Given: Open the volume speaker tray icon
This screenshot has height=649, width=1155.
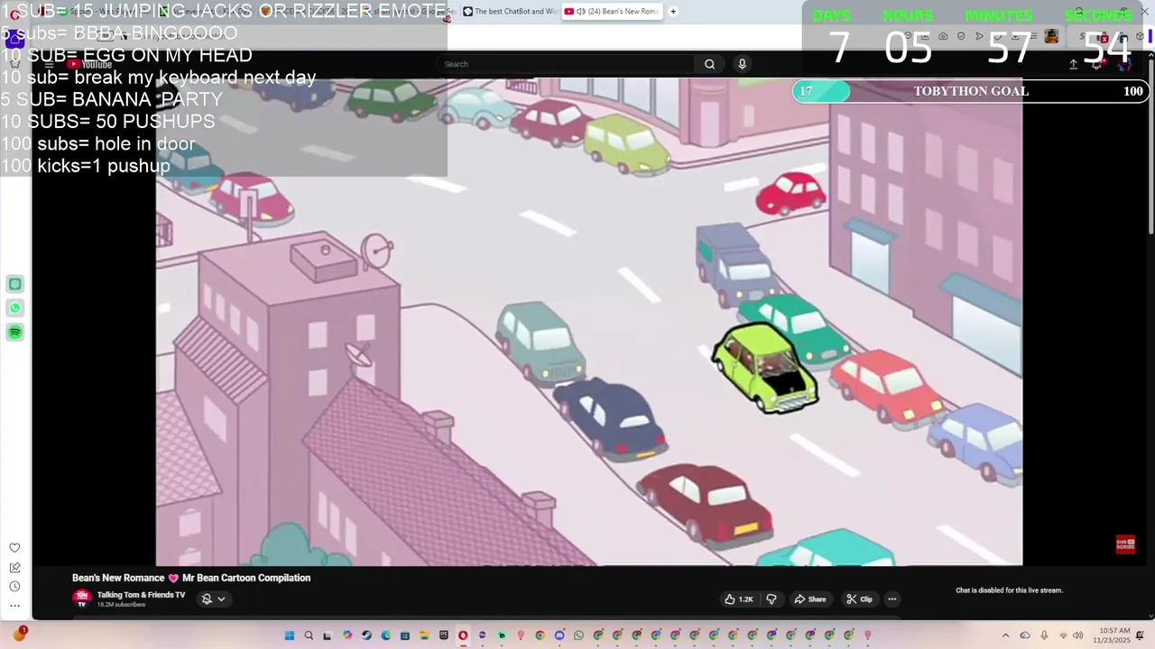Looking at the screenshot, I should [x=1077, y=635].
